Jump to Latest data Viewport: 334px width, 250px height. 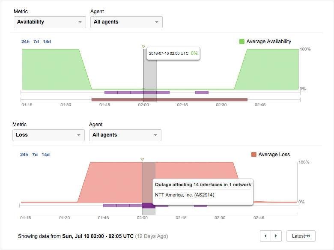301,236
